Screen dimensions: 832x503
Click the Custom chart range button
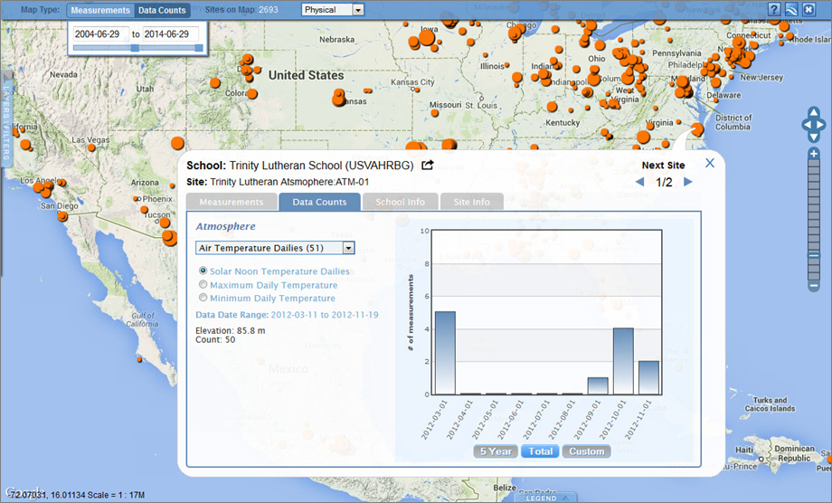pos(586,451)
